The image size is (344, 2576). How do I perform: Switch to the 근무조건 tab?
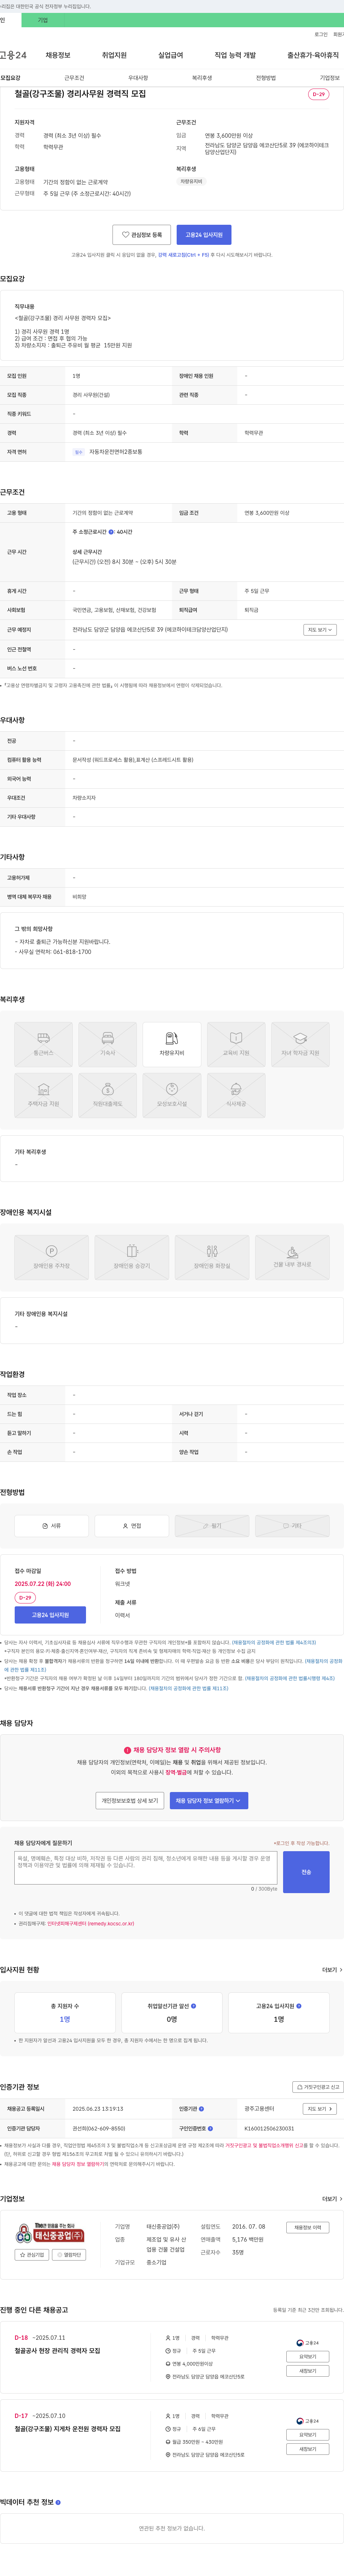coord(74,78)
